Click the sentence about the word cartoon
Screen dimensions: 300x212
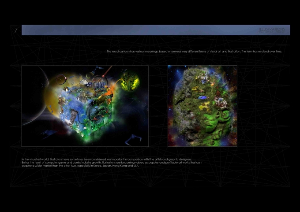point(194,52)
